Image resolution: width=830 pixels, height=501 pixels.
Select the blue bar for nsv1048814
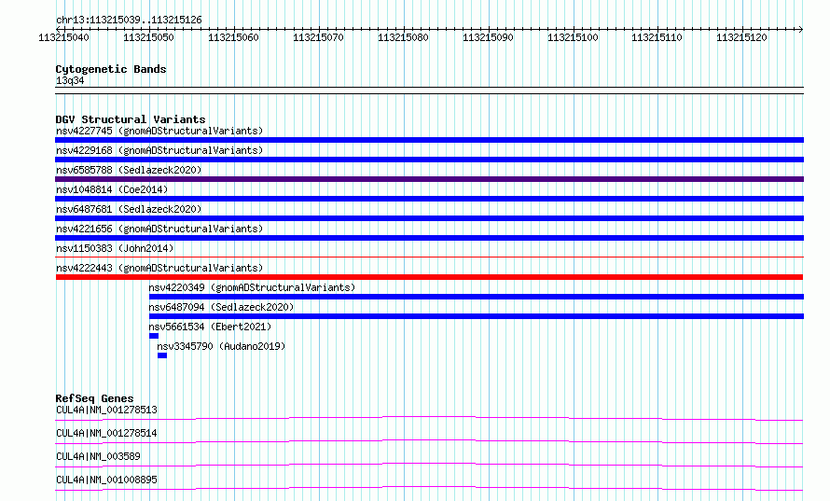pyautogui.click(x=429, y=199)
